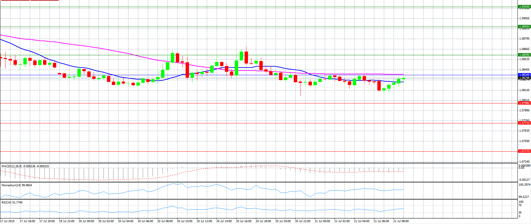Click the green 1.08590 price level label
The width and height of the screenshot is (531, 224).
[524, 55]
